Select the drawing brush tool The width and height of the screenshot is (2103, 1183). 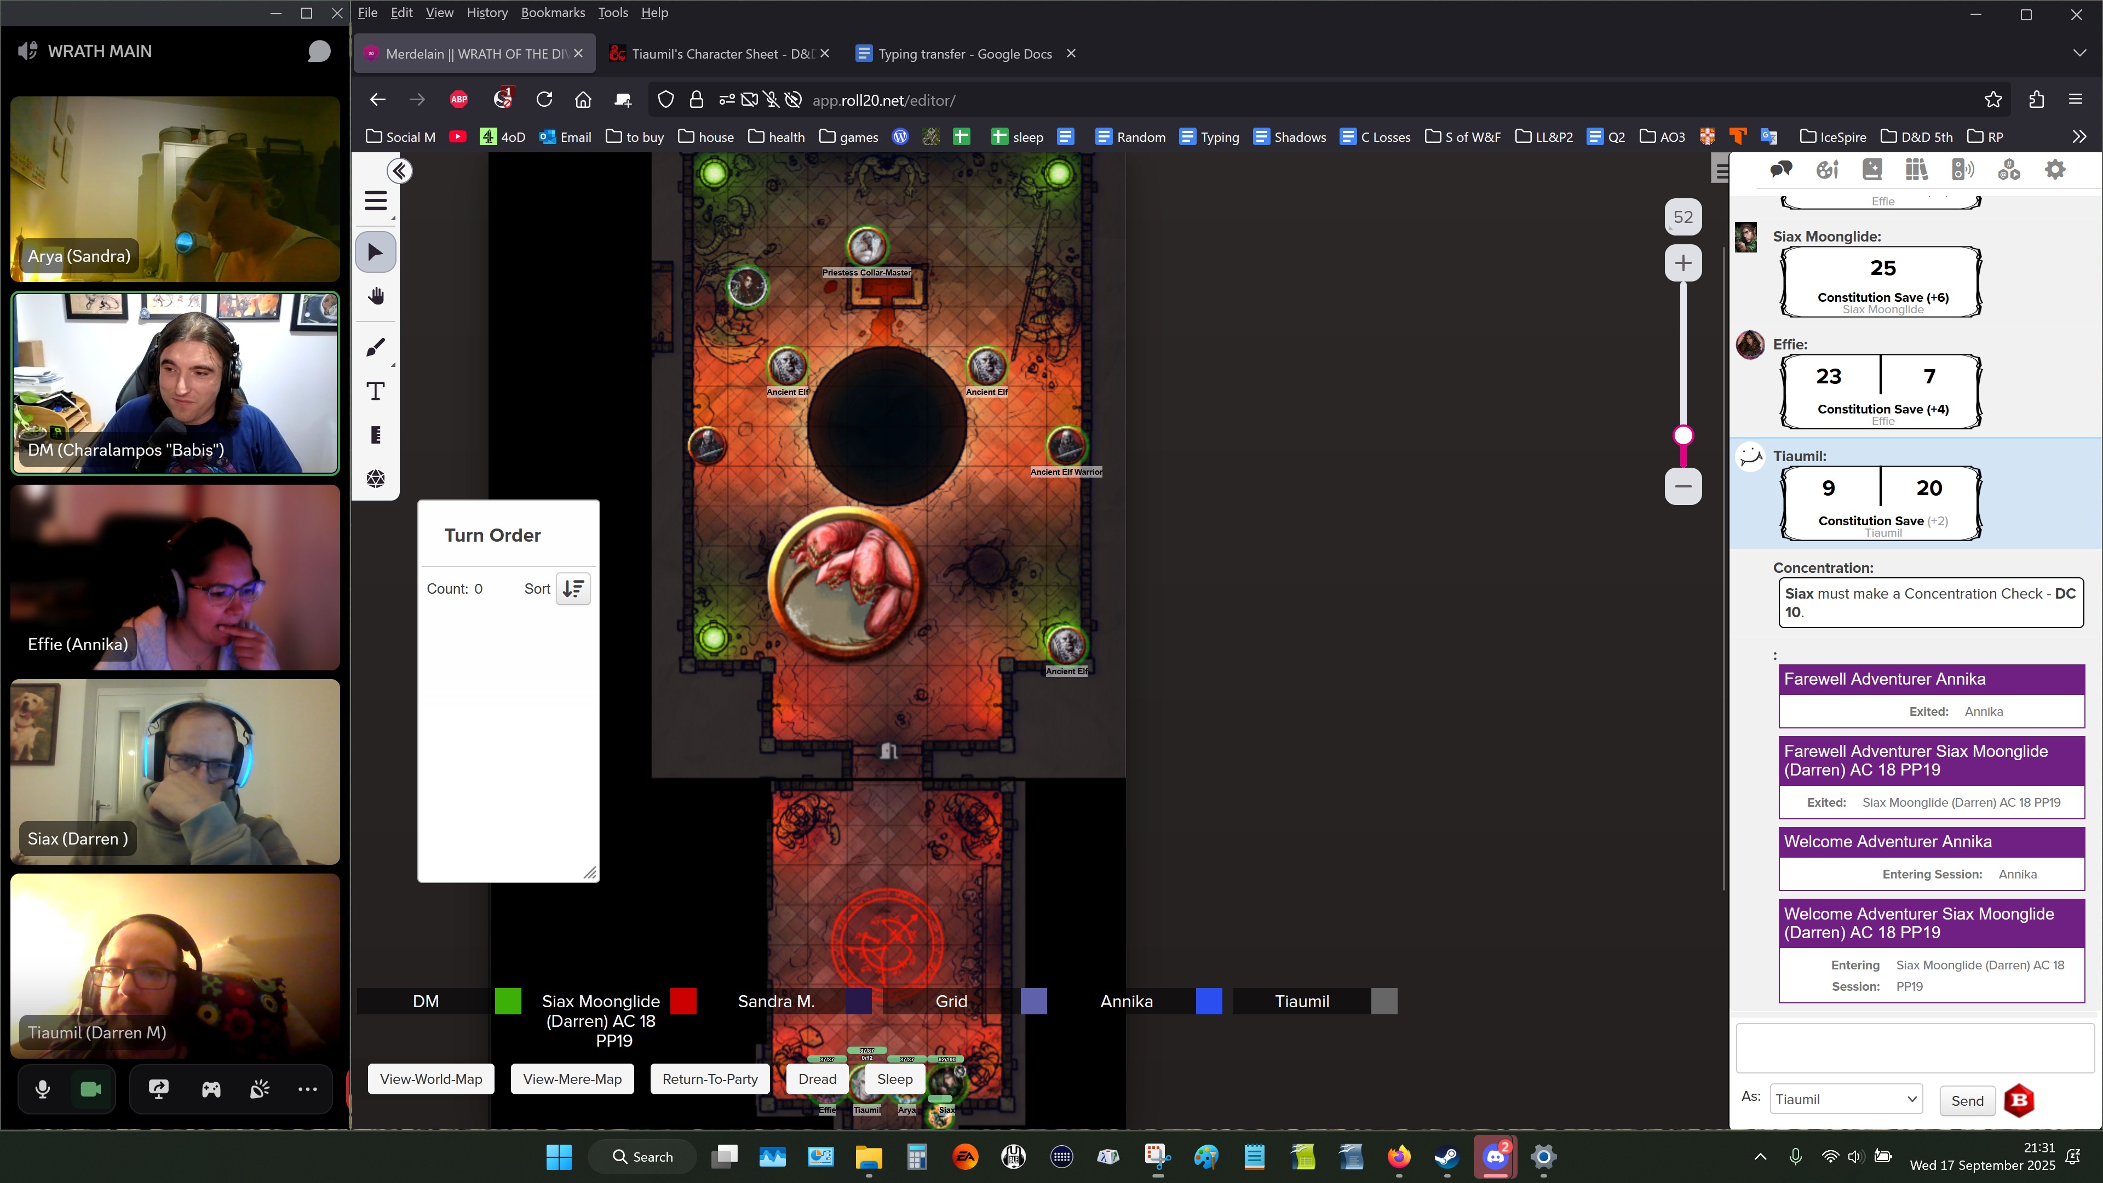point(376,348)
